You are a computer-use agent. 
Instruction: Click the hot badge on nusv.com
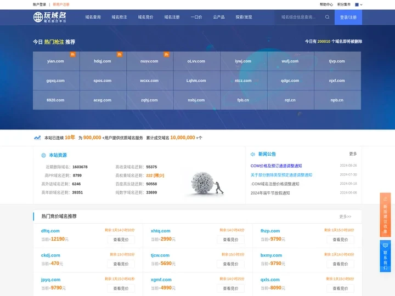166,54
